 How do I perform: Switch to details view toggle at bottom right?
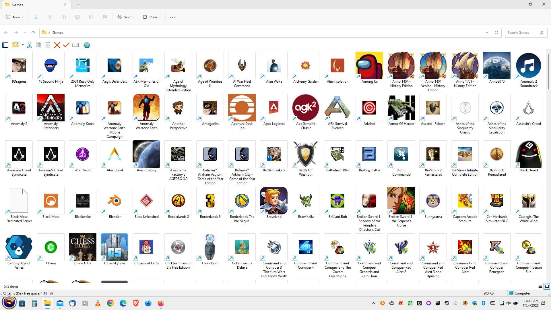[540, 286]
